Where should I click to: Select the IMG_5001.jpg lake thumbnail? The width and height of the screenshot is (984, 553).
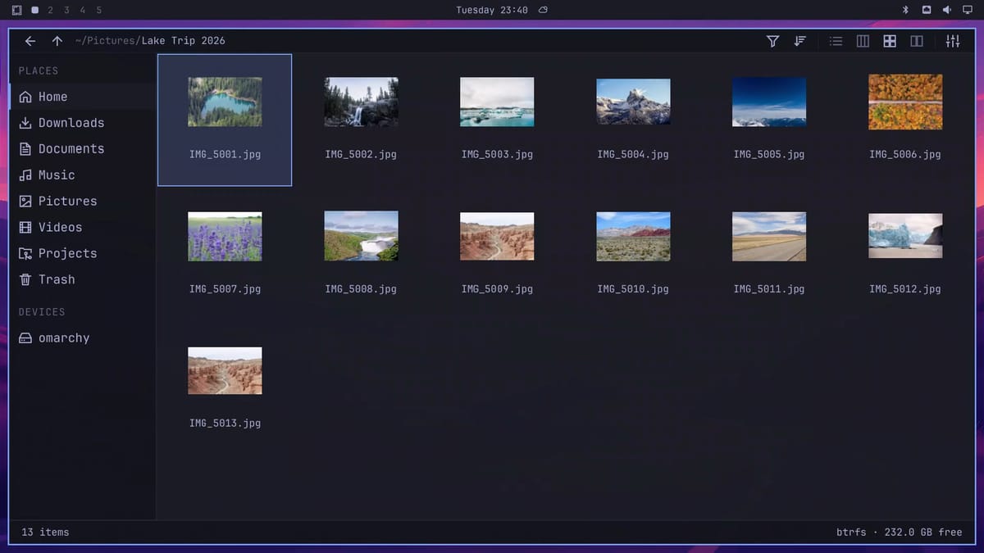tap(225, 102)
